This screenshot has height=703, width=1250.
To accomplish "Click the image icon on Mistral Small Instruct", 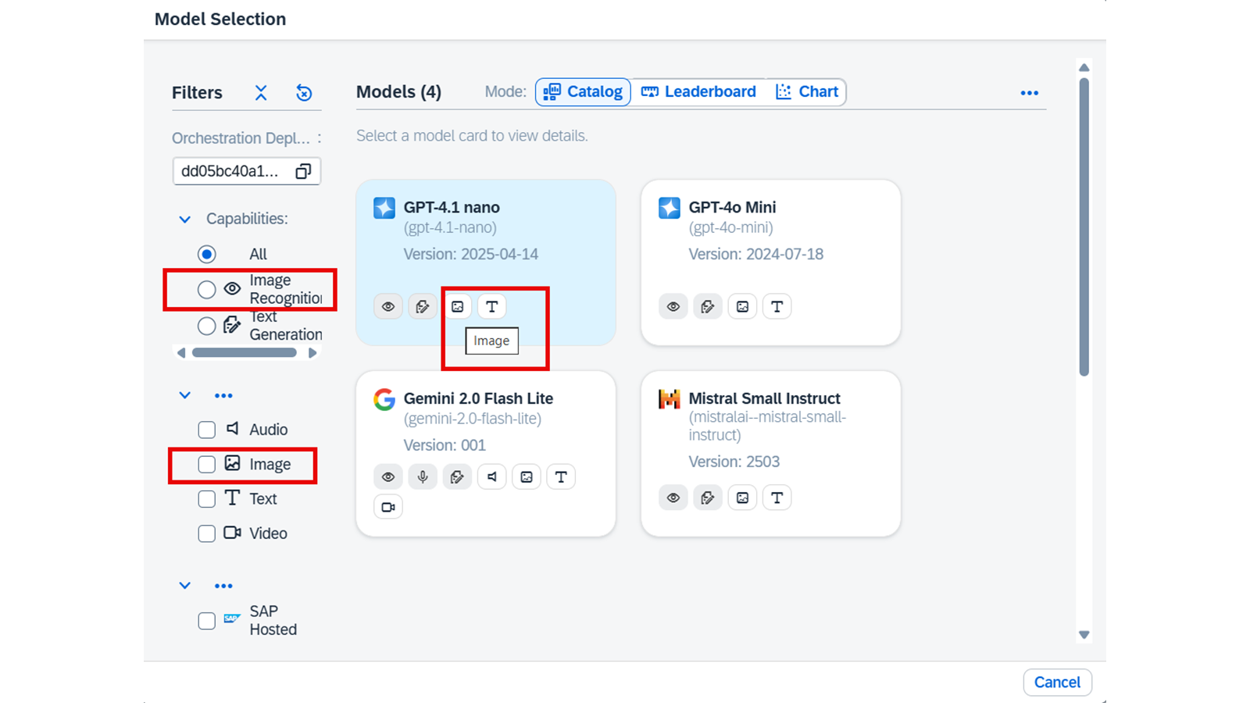I will pos(742,498).
